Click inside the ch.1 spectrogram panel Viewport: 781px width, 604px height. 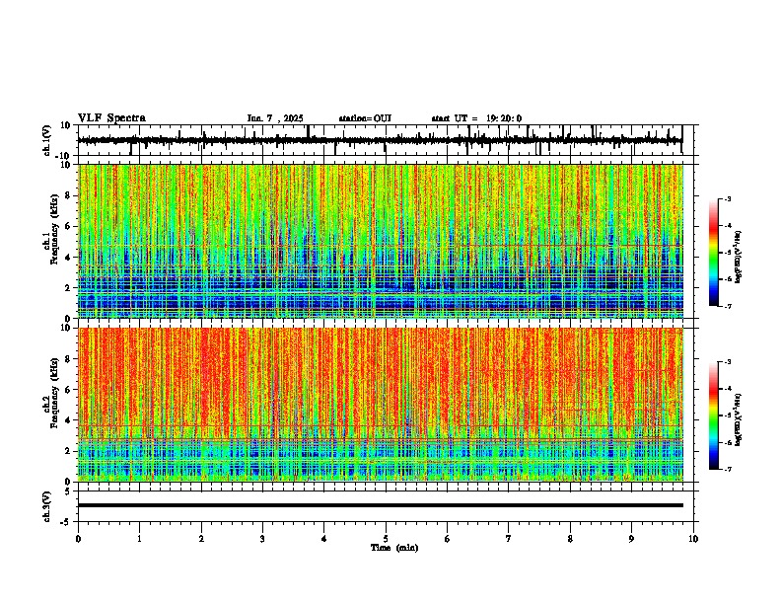pos(381,241)
